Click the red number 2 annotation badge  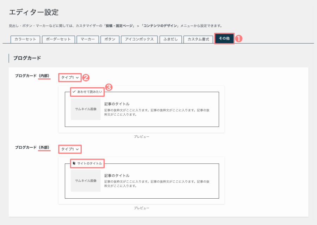(86, 77)
